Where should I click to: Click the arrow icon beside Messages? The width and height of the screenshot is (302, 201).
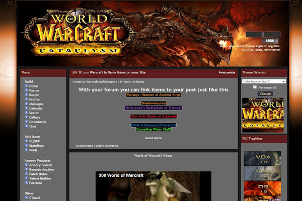(26, 104)
